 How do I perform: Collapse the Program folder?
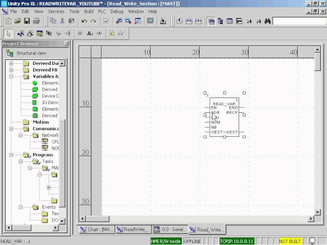tap(11, 155)
